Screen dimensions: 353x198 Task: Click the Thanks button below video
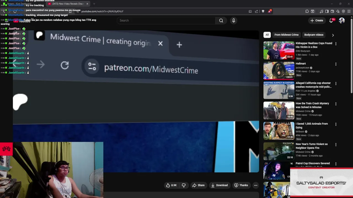241,185
